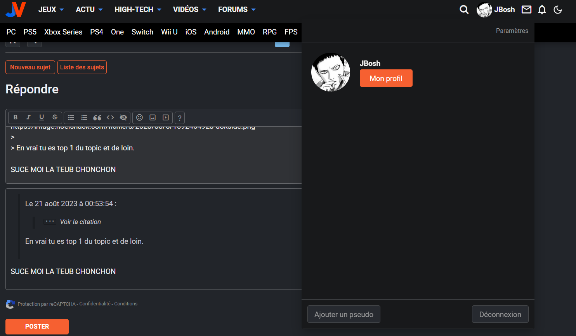Expand the FORUMS dropdown menu
The image size is (576, 336).
tap(236, 10)
